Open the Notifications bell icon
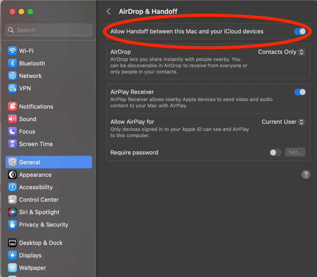Screen dimensions: 317x277 12,106
